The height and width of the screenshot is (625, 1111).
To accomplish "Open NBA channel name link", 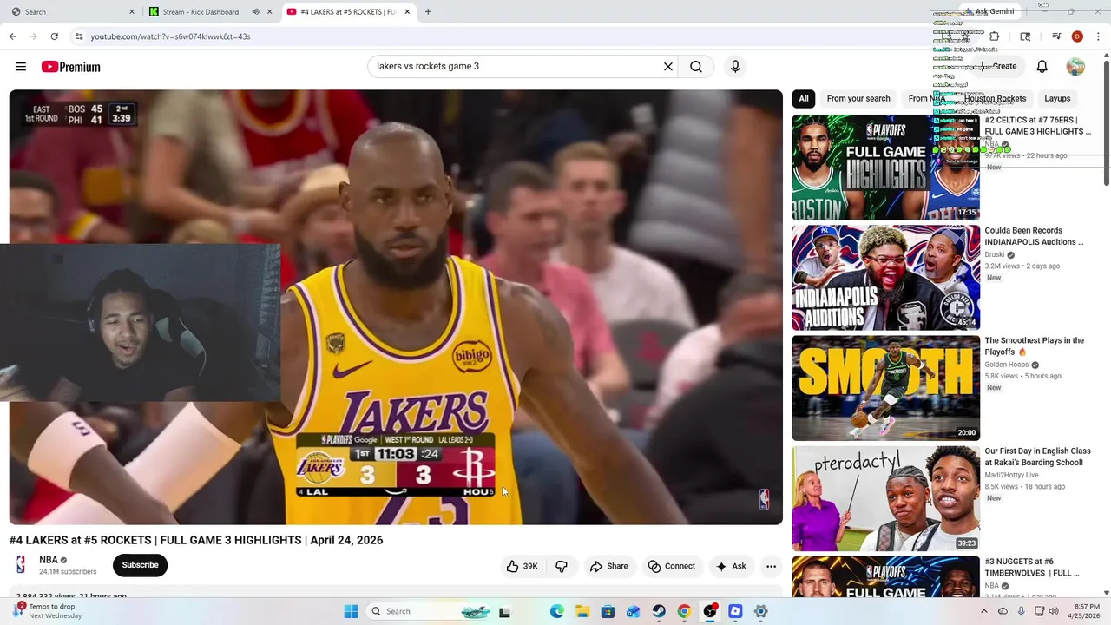I will [x=49, y=560].
